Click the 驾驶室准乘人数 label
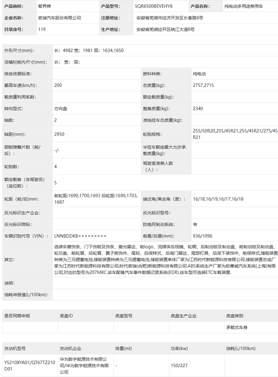 158,166
